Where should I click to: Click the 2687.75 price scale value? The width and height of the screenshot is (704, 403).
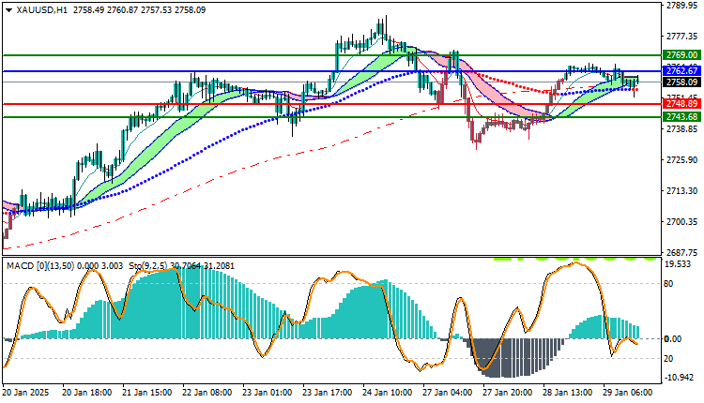click(681, 252)
